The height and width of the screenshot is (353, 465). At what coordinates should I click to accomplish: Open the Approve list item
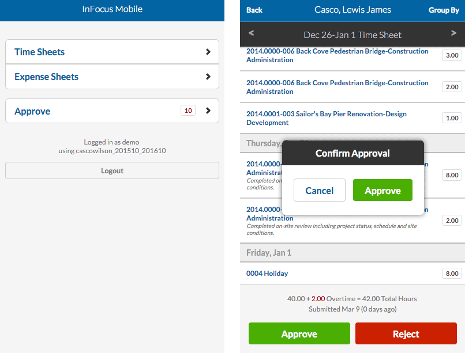click(x=112, y=111)
